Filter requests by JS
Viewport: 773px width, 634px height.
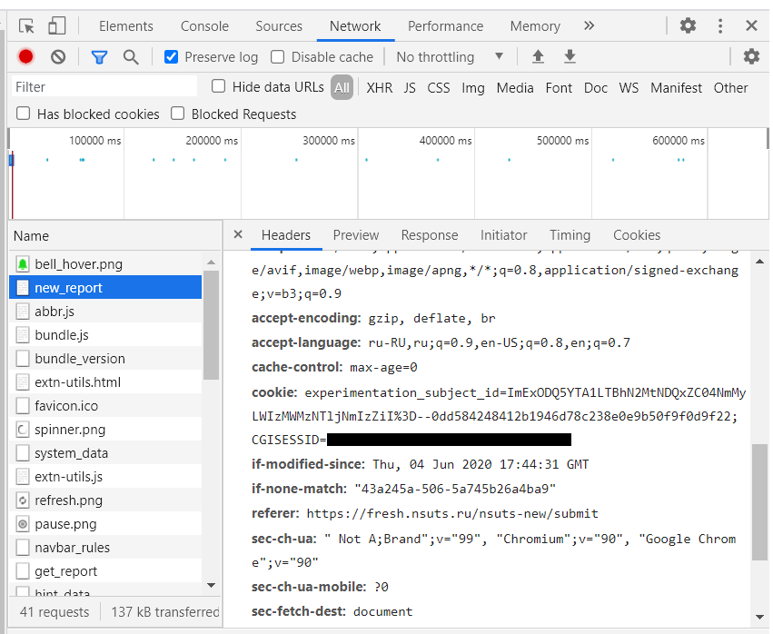[410, 88]
